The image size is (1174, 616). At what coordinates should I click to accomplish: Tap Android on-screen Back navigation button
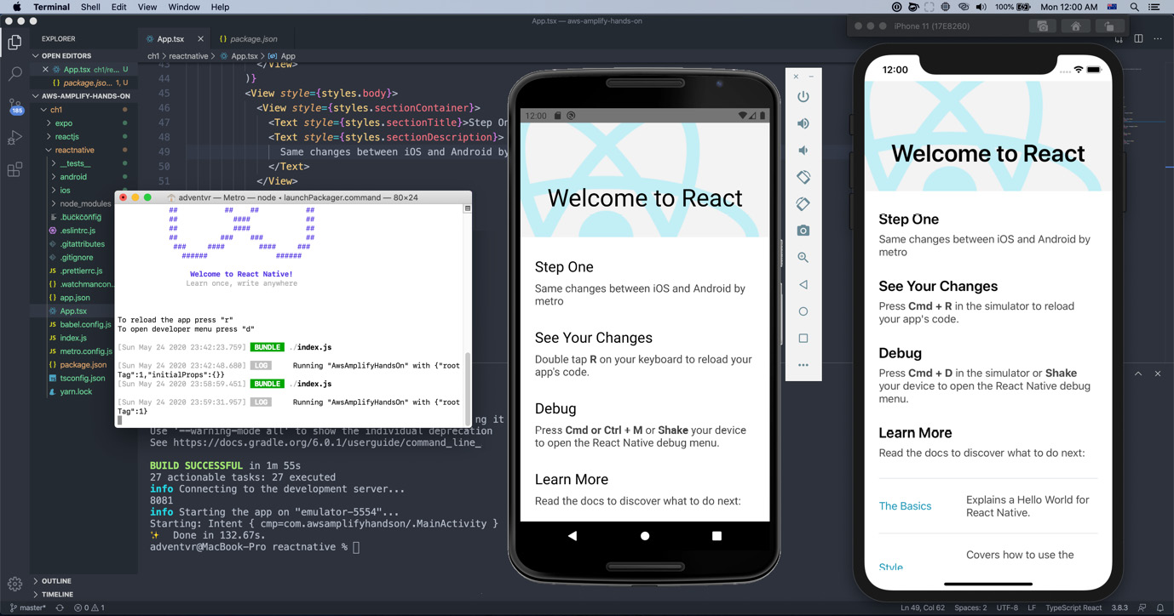[x=573, y=536]
